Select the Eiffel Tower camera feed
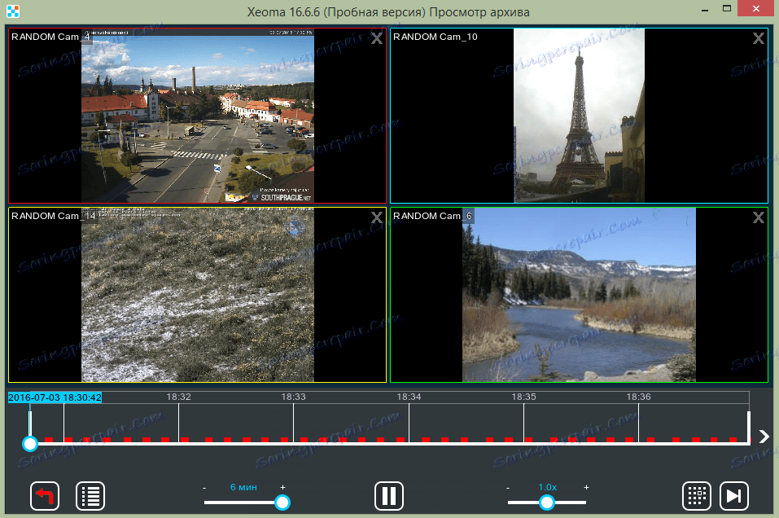 (x=579, y=116)
